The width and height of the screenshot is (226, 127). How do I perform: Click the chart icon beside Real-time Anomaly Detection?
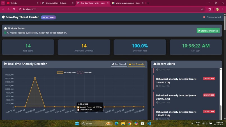[x=6, y=64]
